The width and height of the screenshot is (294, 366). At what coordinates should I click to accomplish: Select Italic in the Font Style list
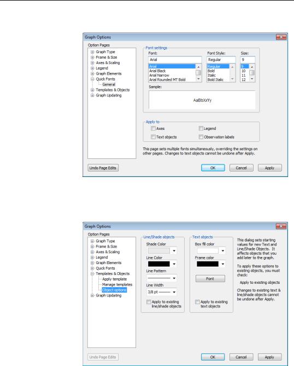(x=211, y=75)
